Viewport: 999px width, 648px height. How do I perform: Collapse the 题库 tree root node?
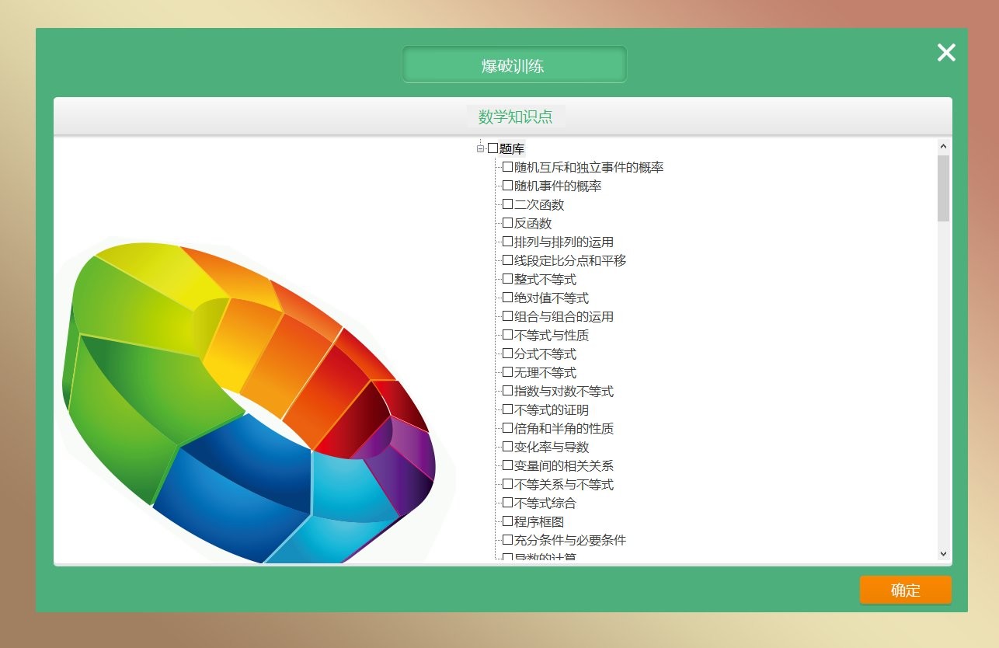(480, 148)
